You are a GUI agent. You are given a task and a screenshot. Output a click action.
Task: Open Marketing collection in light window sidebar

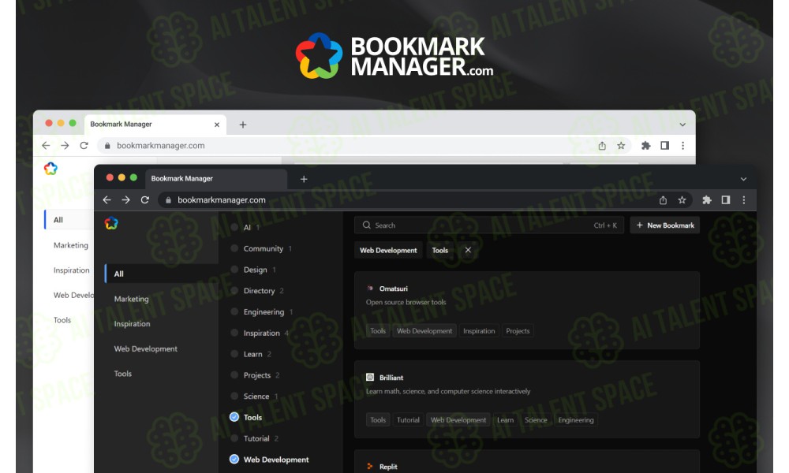point(71,245)
